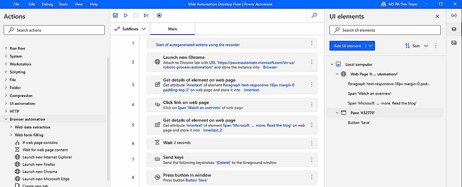Open the Sort dropdown chevron

pyautogui.click(x=426, y=46)
